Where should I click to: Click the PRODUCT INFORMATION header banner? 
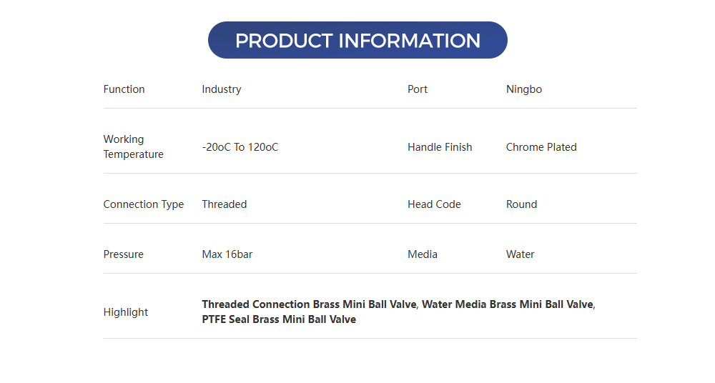click(357, 41)
